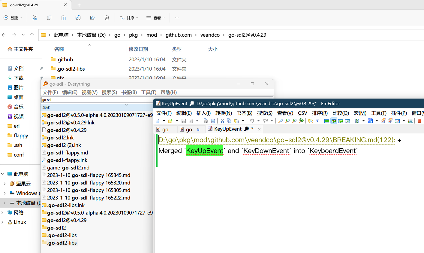Open the 排序 sort dropdown in Explorer

tap(129, 18)
